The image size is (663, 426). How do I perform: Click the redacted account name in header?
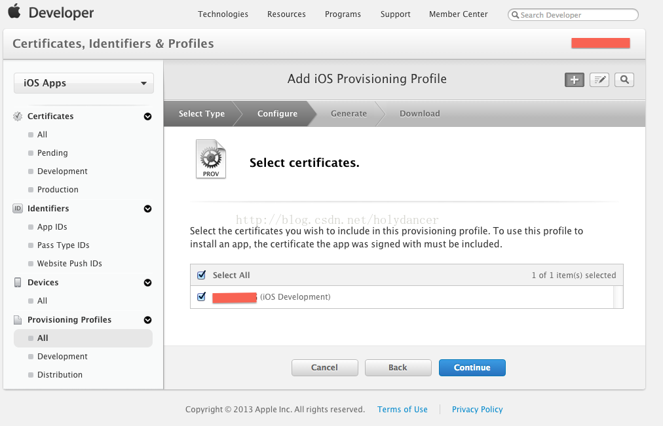tap(601, 43)
